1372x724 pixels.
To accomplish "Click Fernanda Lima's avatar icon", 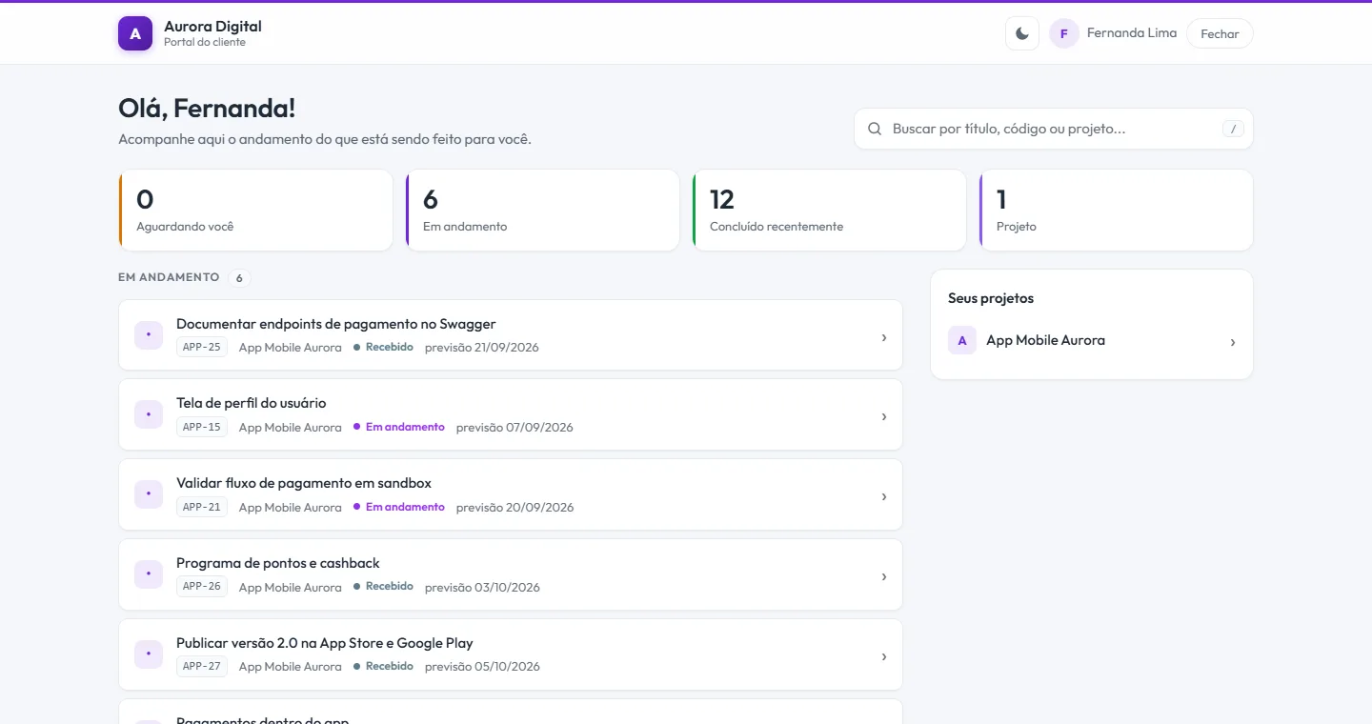I will [1064, 33].
